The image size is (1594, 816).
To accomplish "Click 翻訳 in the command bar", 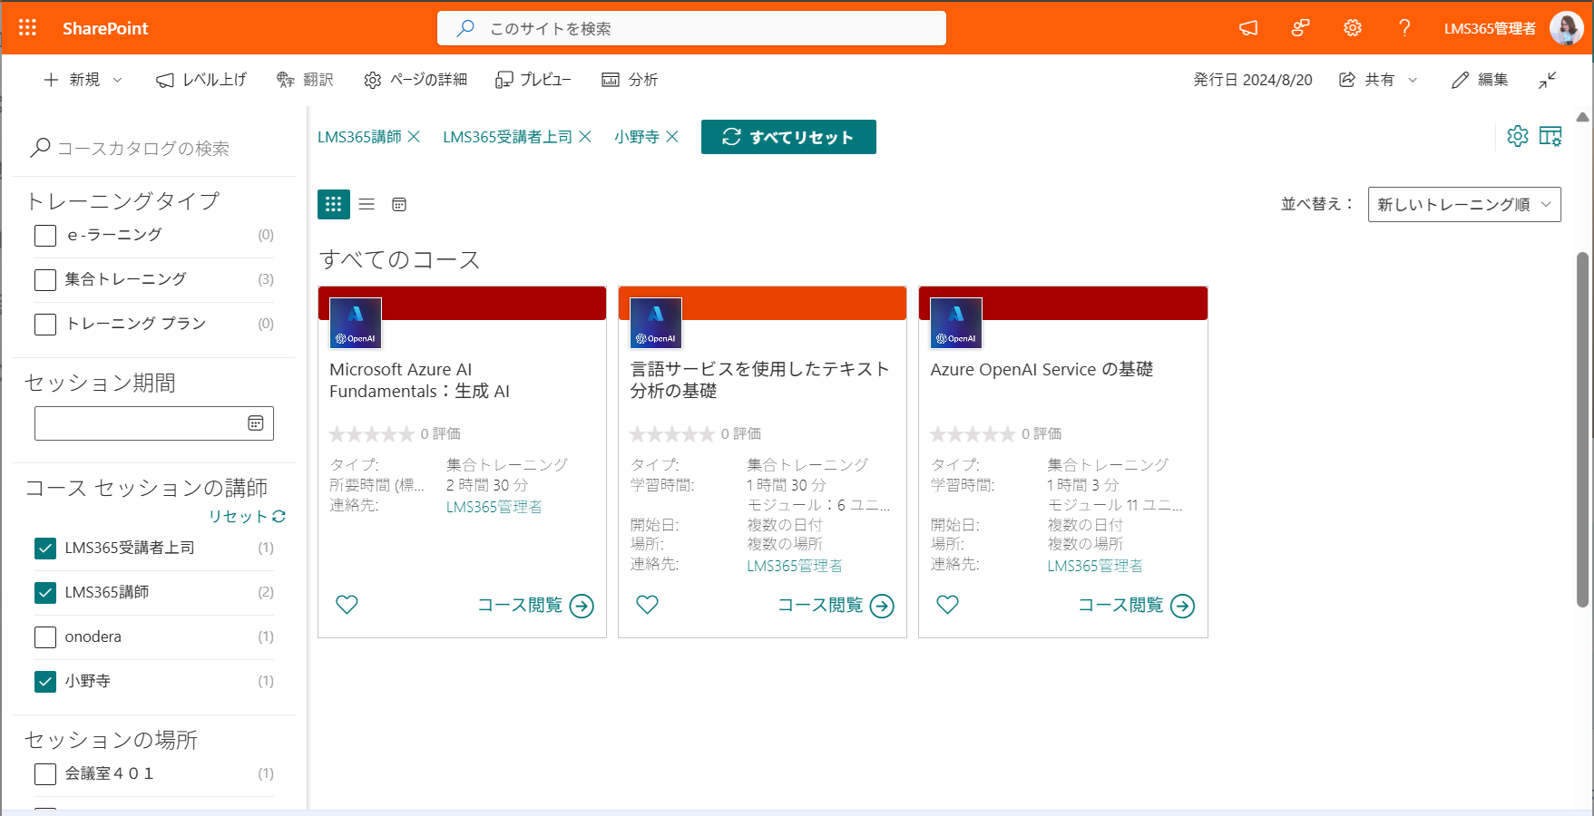I will coord(305,80).
